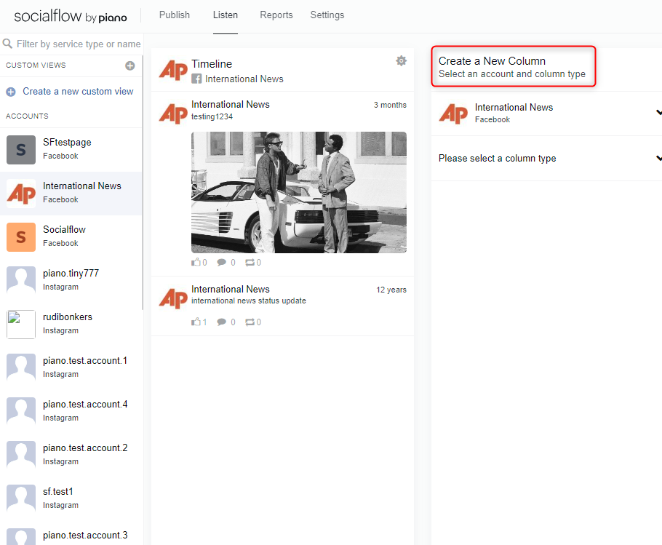Click the piano.test.account.4 avatar
This screenshot has width=662, height=545.
coord(21,412)
